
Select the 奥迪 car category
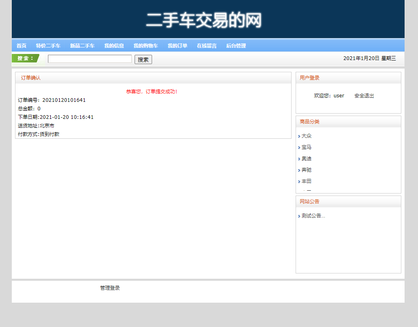tap(306, 159)
